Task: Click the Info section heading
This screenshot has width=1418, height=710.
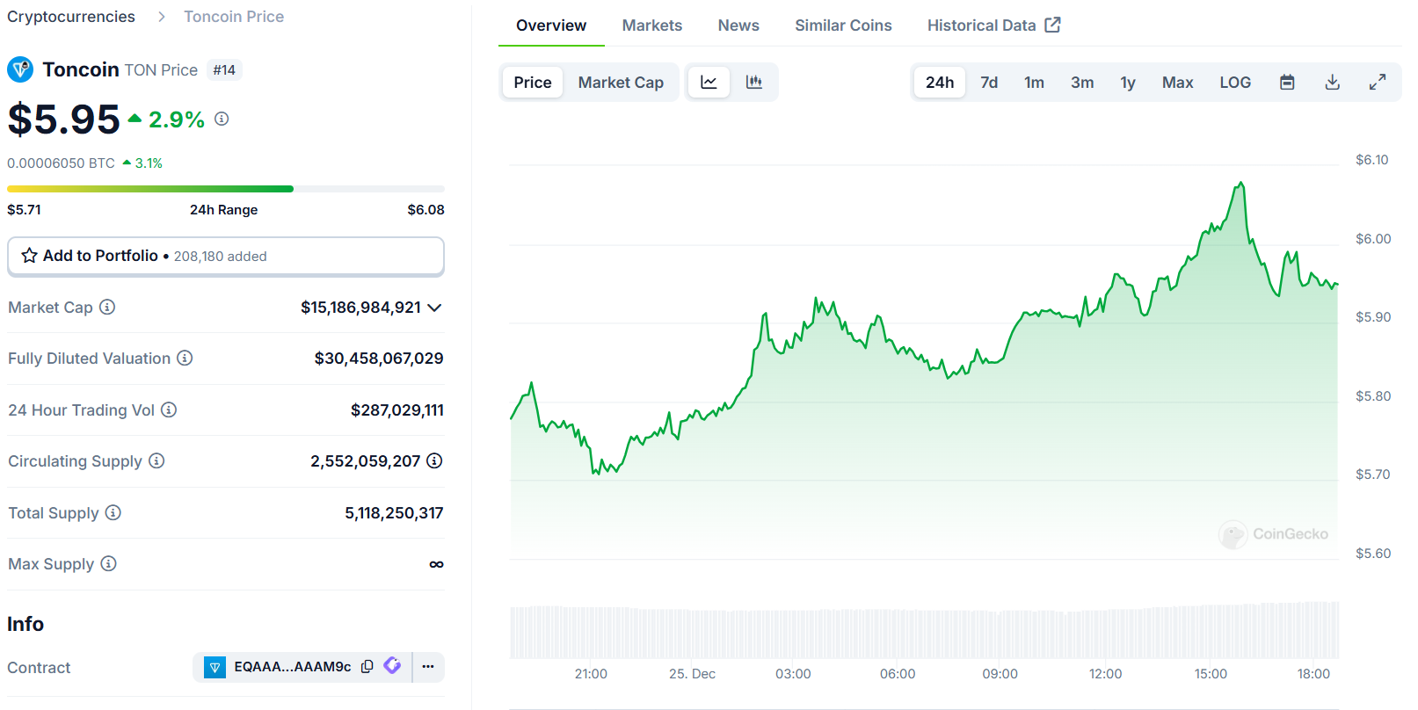Action: coord(25,624)
